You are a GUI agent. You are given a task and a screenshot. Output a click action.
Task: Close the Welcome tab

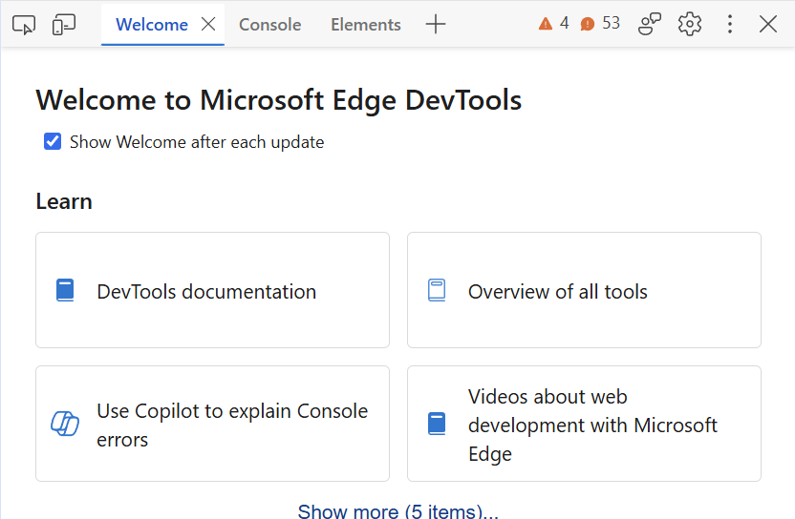click(208, 24)
